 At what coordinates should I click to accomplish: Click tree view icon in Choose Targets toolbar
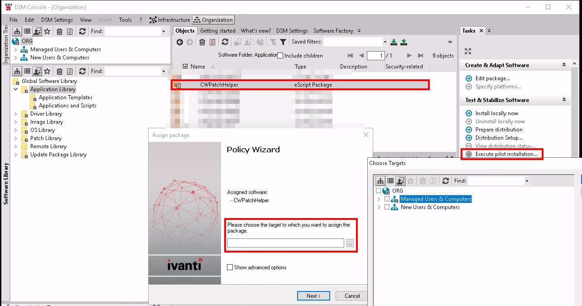pos(380,181)
